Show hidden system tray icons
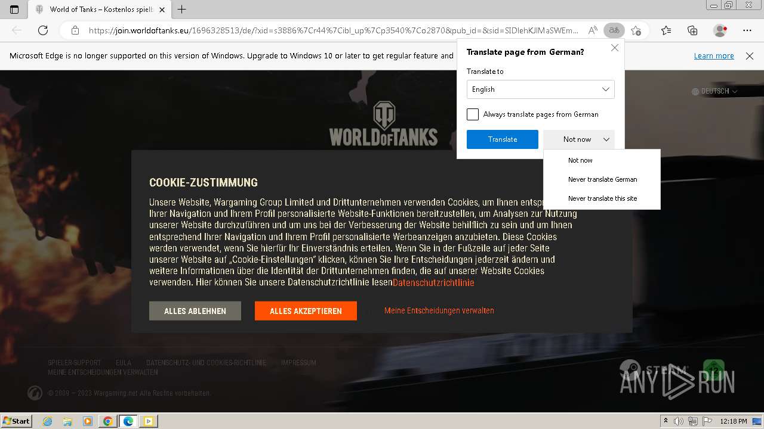This screenshot has width=764, height=429. coord(666,421)
